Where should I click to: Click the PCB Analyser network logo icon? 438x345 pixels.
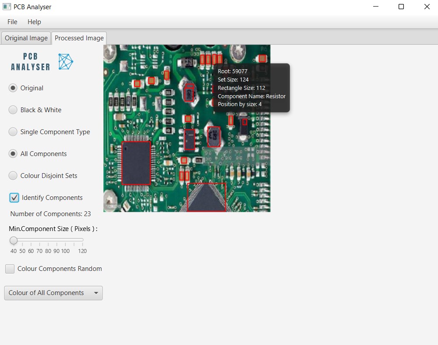pos(66,61)
